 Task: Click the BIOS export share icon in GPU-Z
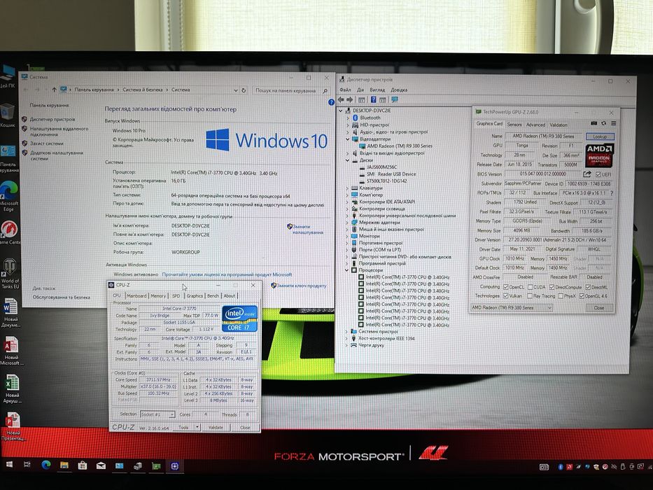(587, 174)
